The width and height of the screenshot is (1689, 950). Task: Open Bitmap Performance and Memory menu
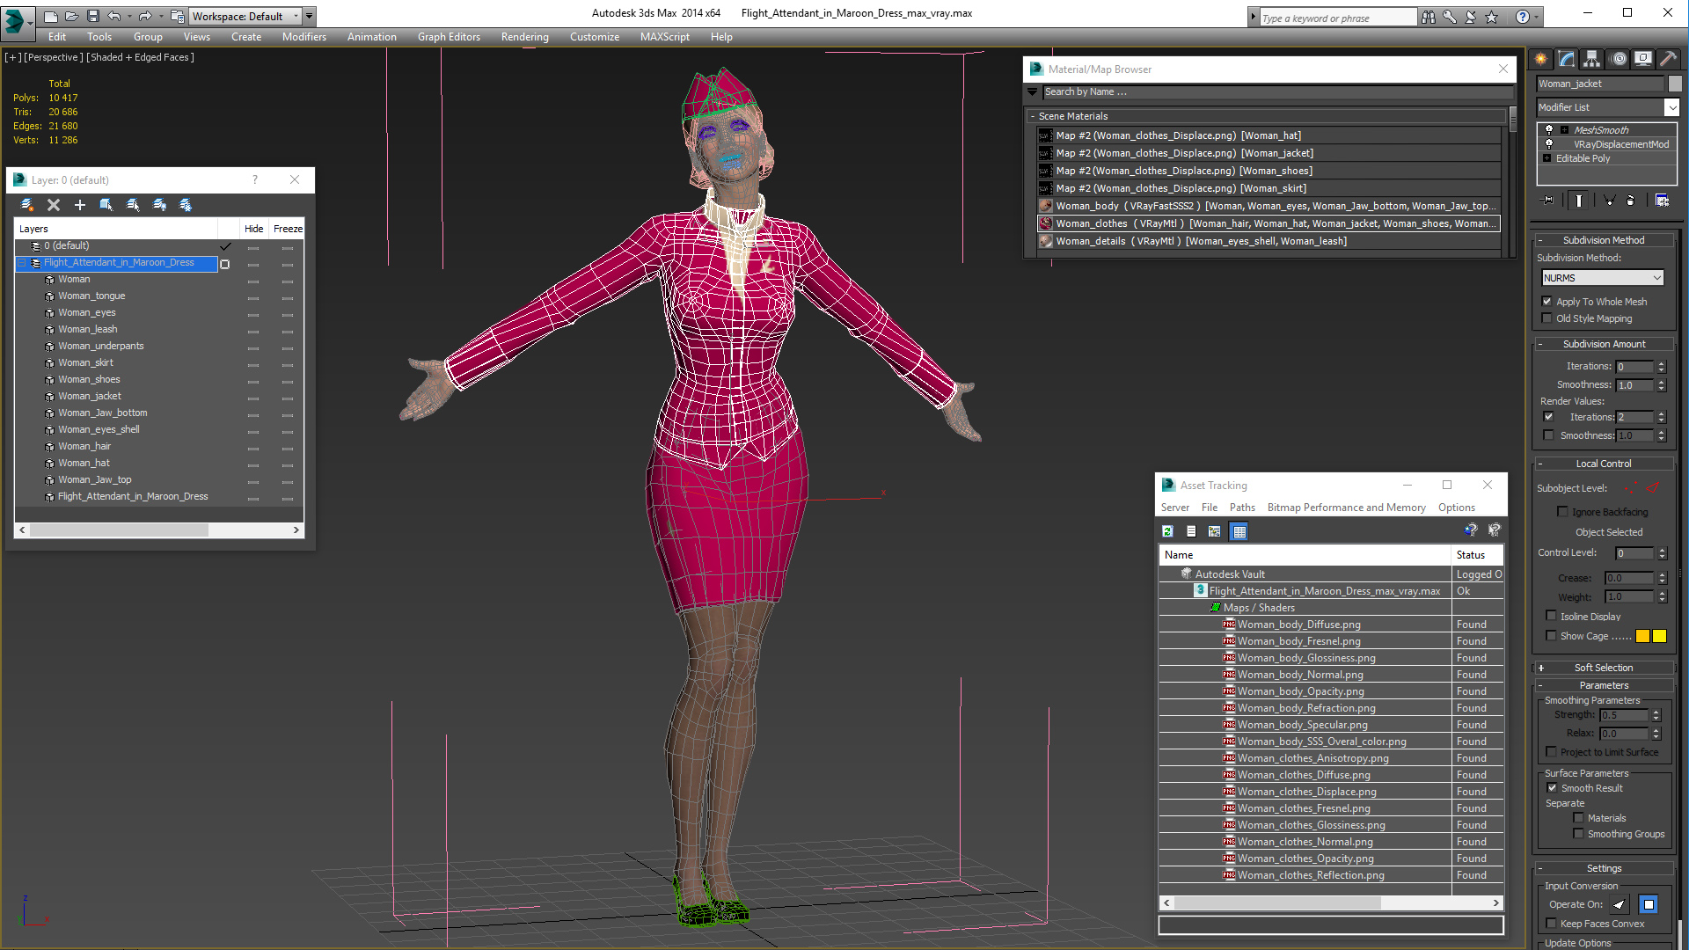click(1346, 508)
